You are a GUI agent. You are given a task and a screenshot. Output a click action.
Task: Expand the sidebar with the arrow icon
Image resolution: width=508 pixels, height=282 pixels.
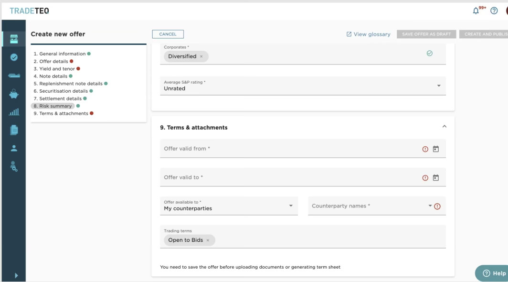click(16, 275)
